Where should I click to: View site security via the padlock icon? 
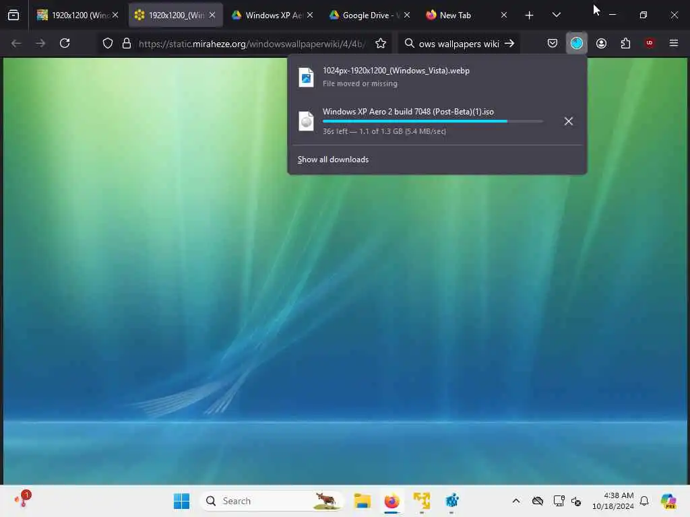pyautogui.click(x=127, y=43)
